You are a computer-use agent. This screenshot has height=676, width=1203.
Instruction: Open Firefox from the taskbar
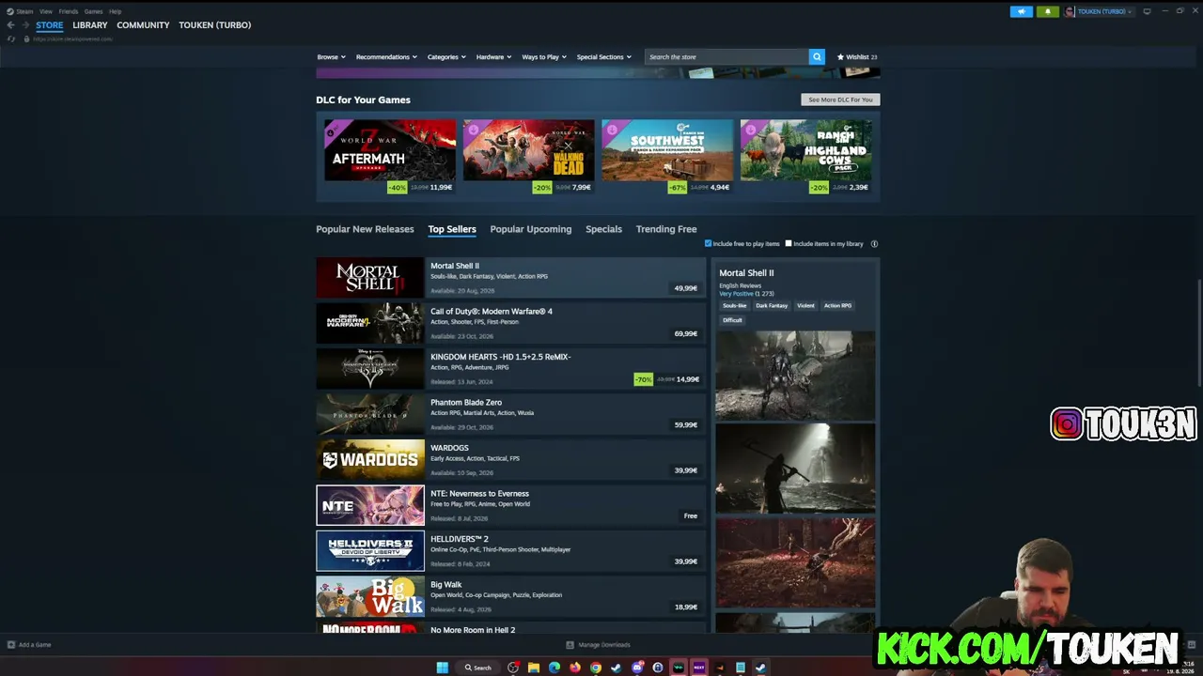tap(575, 668)
